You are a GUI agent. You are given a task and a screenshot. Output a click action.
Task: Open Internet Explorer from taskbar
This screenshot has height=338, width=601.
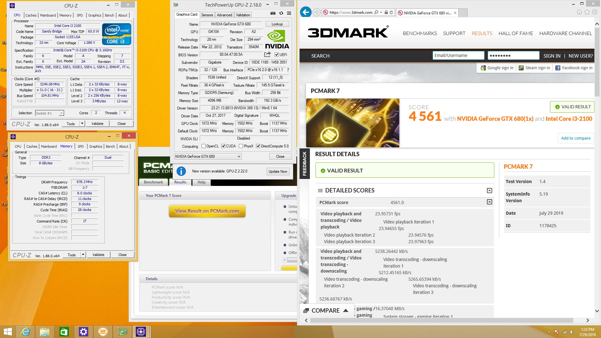click(25, 331)
